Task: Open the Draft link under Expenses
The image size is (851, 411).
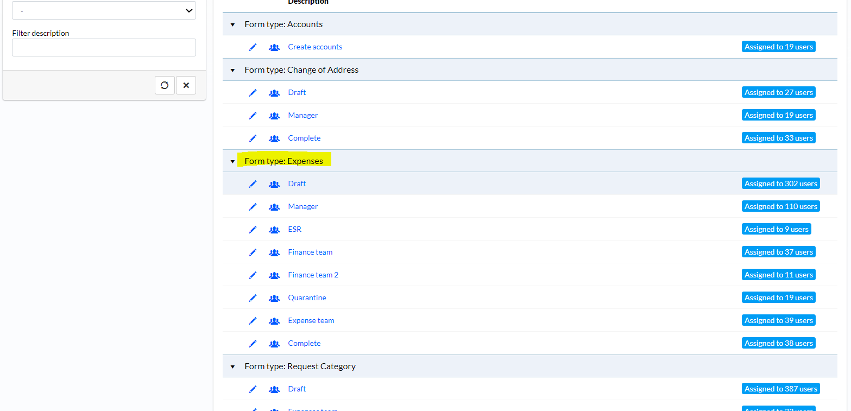Action: coord(297,184)
